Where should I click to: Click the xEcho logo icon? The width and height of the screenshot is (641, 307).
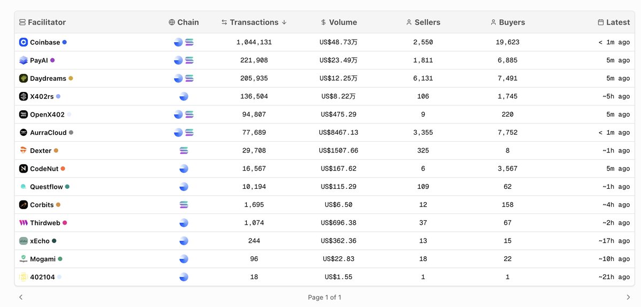point(24,241)
